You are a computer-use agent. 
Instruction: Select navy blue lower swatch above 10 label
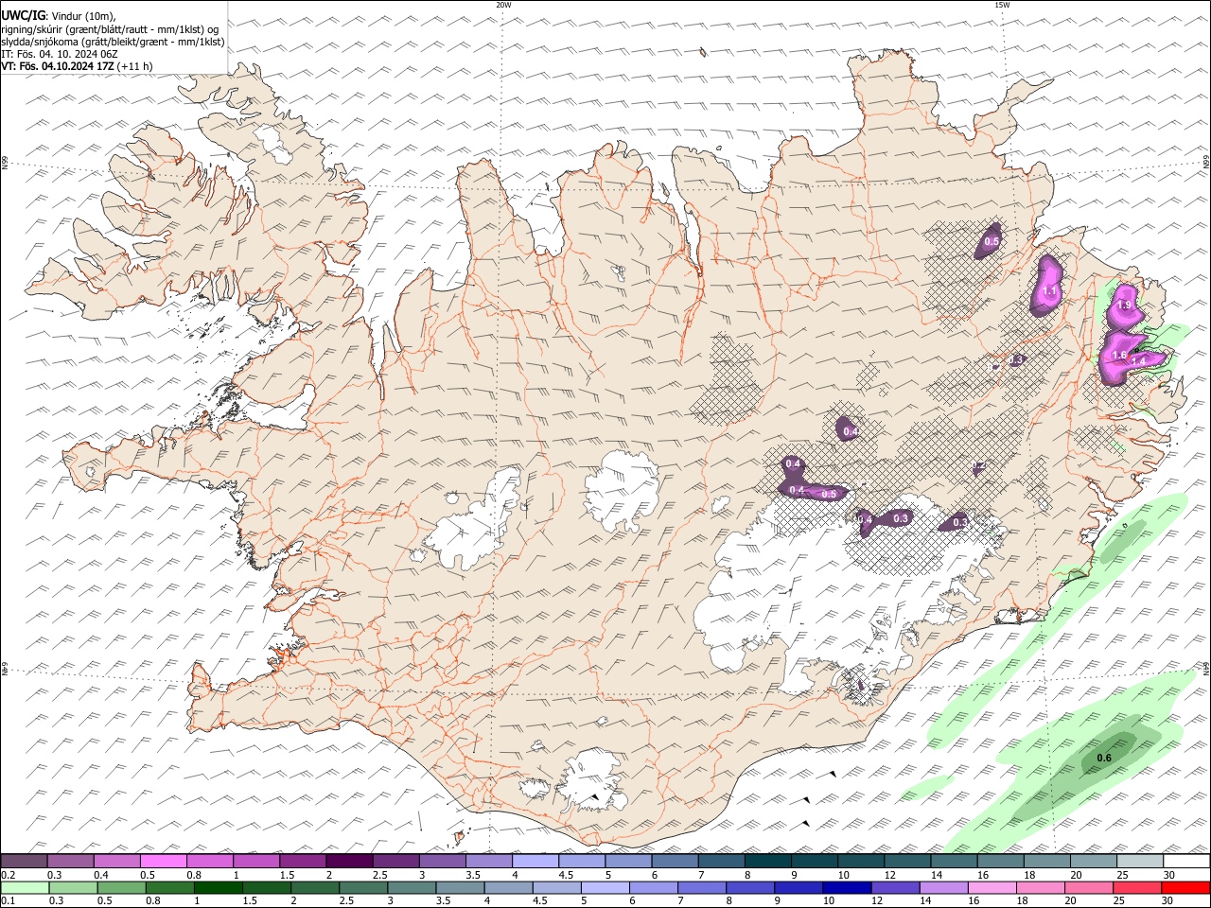pos(846,888)
